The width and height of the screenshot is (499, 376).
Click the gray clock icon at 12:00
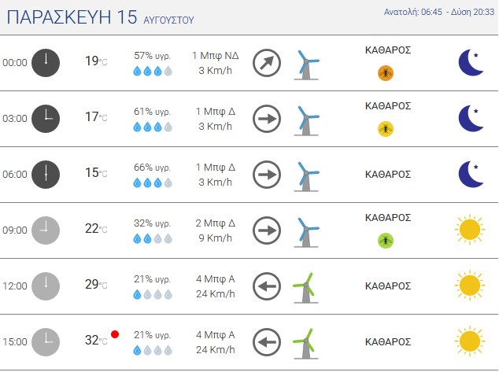coord(46,286)
